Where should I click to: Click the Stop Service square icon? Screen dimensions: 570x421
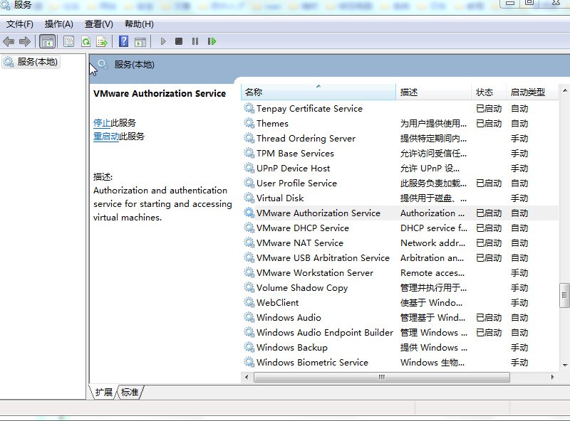coord(179,41)
